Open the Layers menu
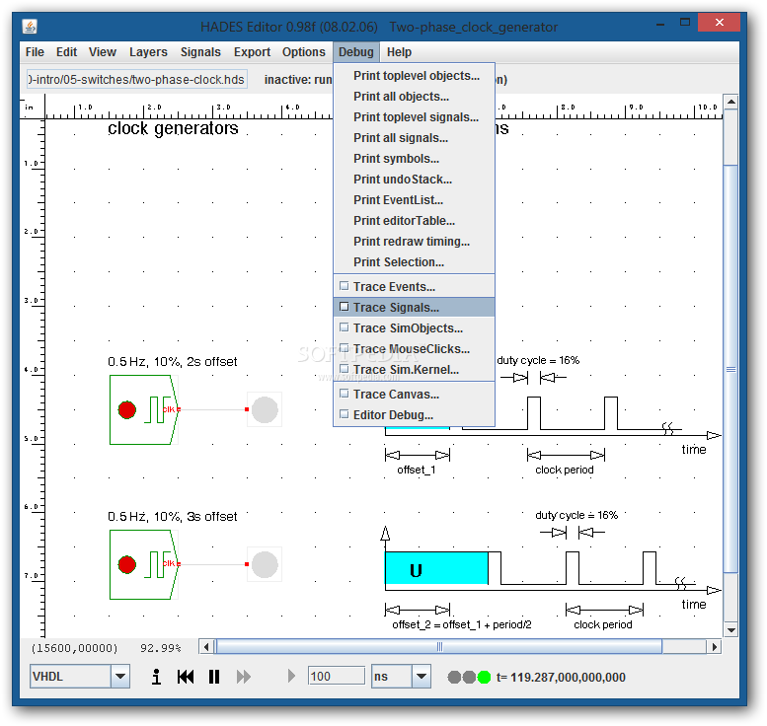The image size is (767, 726). point(148,52)
